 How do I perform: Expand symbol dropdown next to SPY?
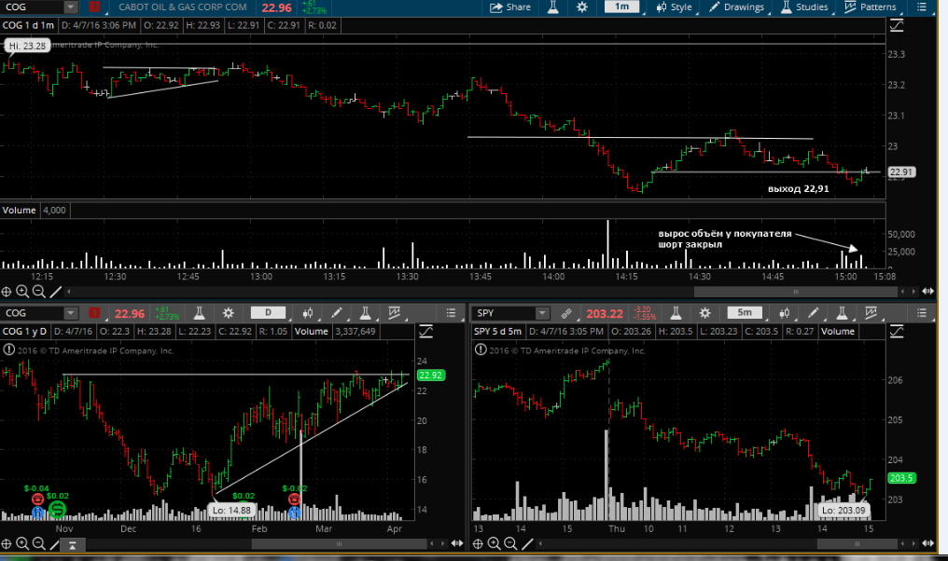(542, 313)
